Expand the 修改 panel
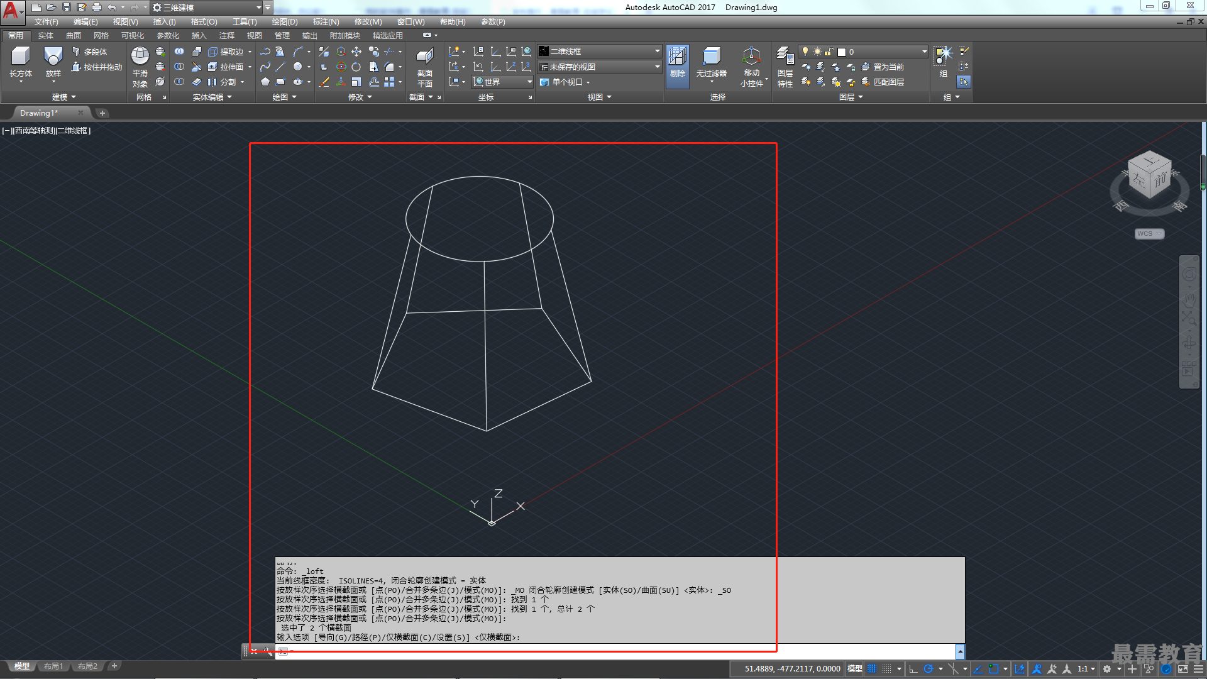1207x679 pixels. 360,97
